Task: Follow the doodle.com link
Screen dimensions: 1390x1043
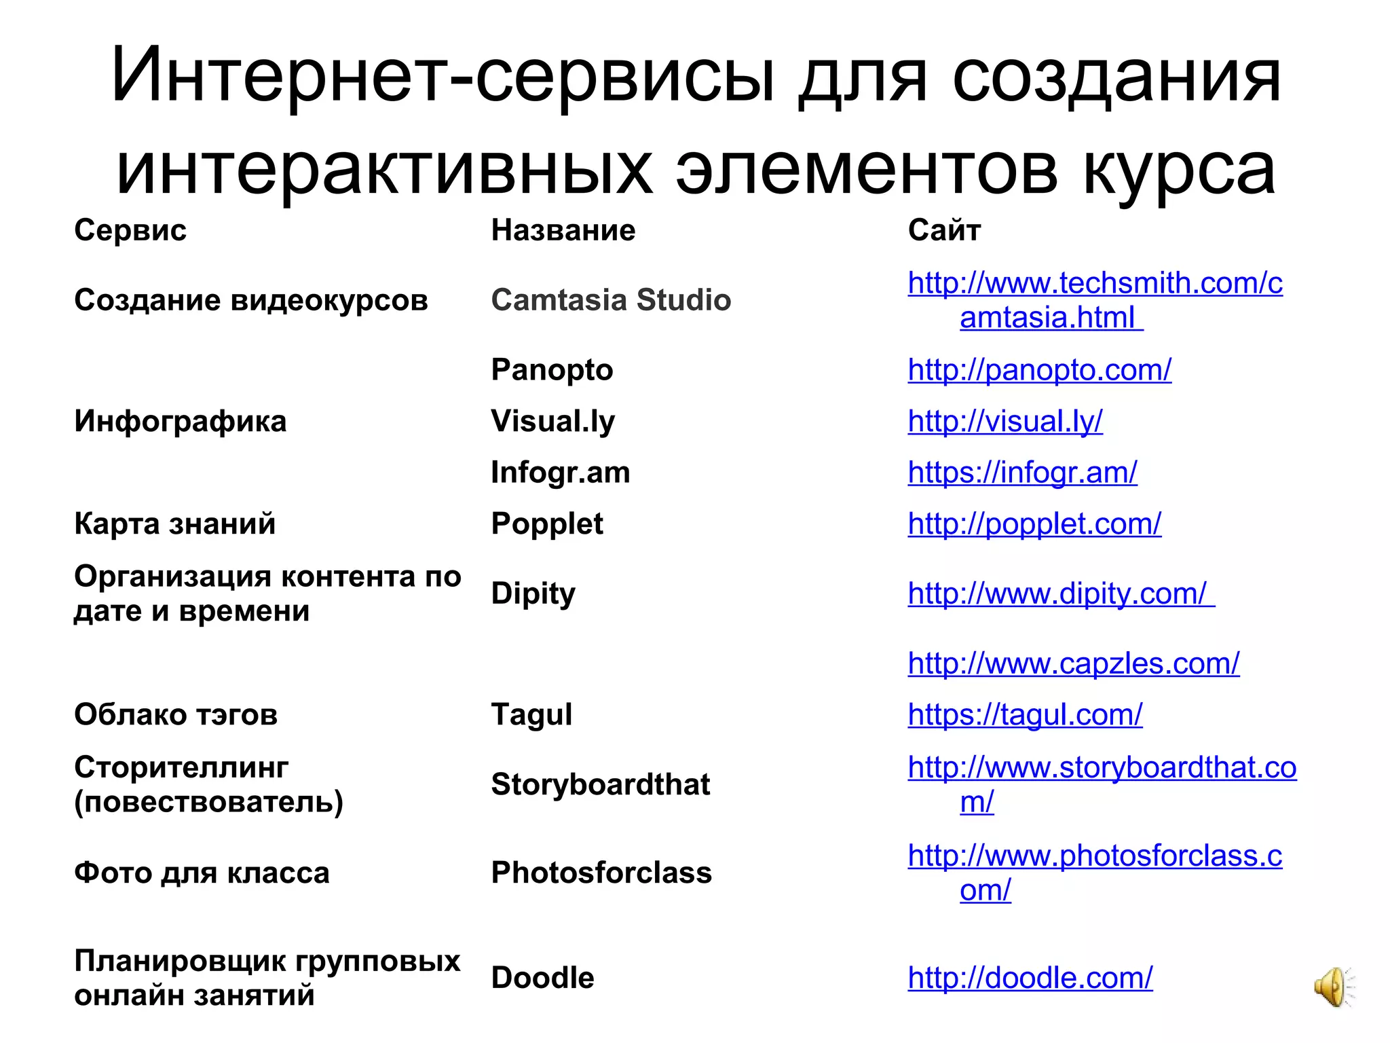Action: [x=1030, y=978]
